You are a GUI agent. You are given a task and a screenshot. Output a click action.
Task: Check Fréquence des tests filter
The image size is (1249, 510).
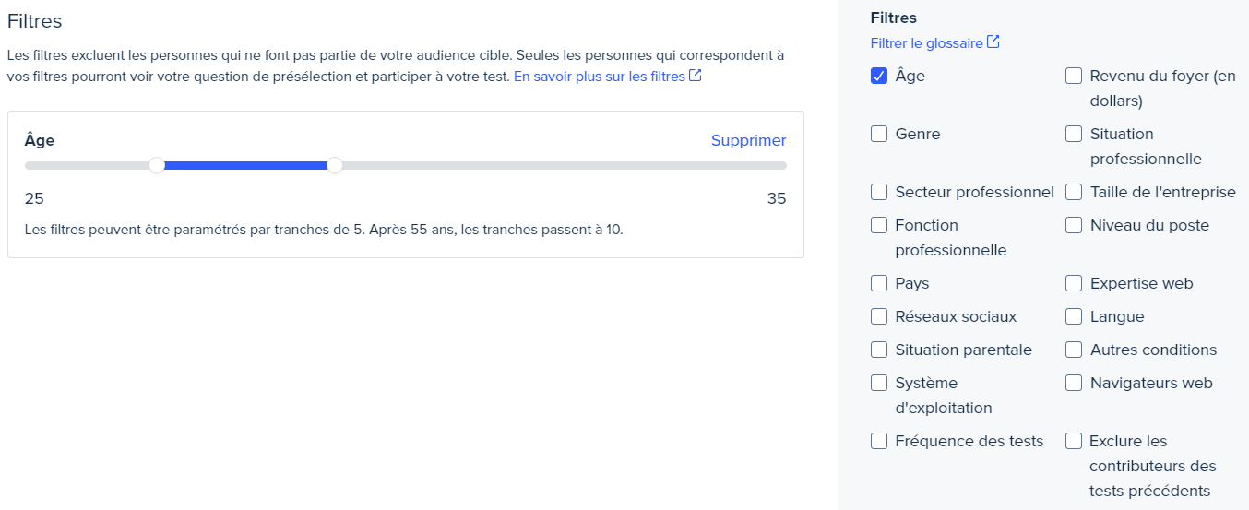(879, 441)
